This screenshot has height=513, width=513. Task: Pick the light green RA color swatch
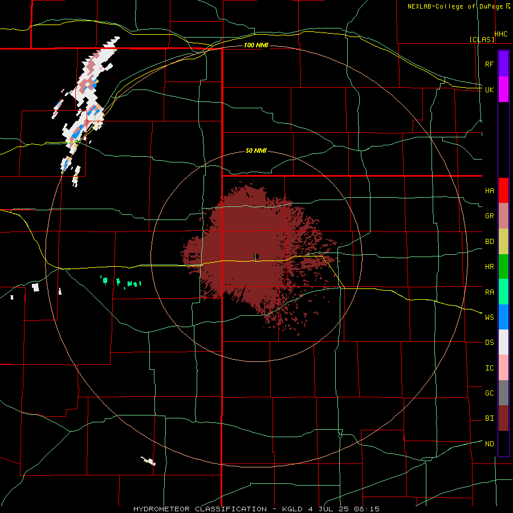click(503, 292)
